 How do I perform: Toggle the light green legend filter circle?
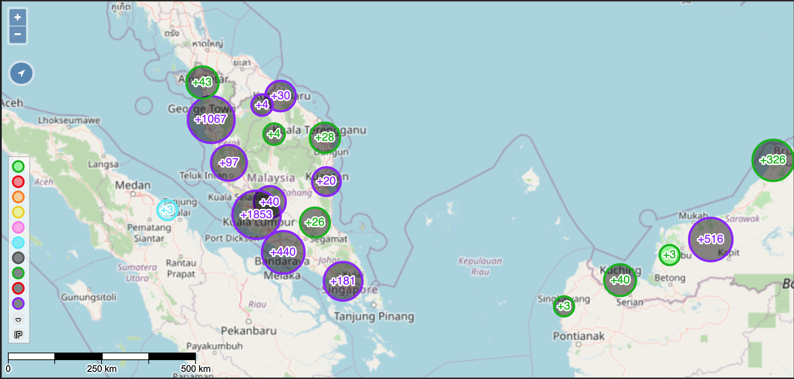coord(18,166)
